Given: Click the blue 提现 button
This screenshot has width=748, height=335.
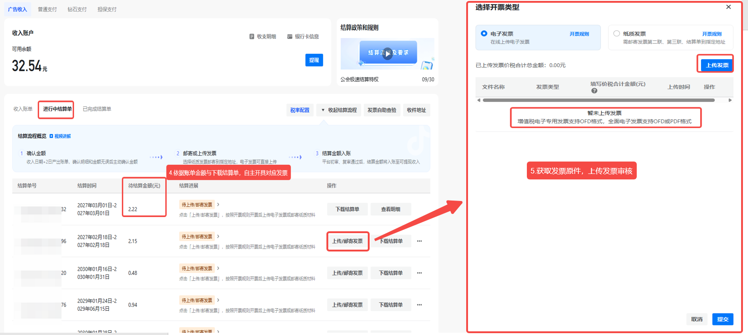Looking at the screenshot, I should pos(314,60).
